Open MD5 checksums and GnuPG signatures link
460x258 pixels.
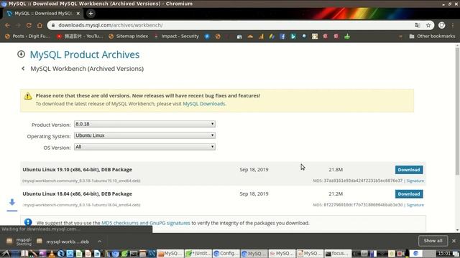point(145,223)
